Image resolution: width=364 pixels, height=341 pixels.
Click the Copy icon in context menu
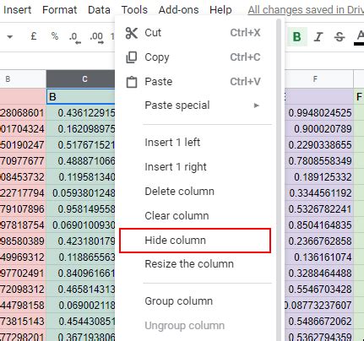tap(132, 57)
